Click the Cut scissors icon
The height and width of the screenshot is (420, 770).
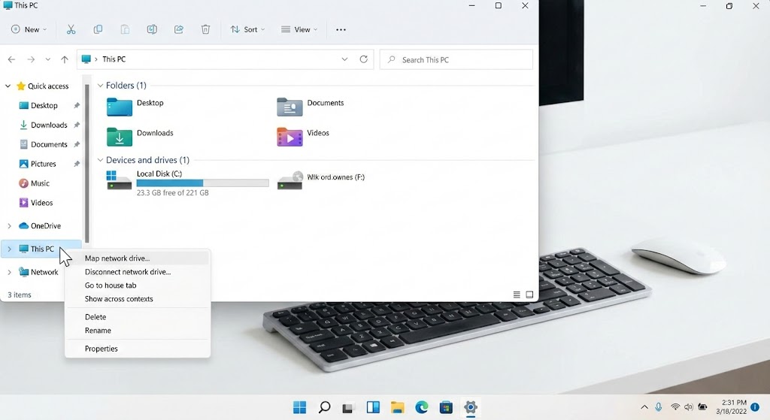pos(71,29)
